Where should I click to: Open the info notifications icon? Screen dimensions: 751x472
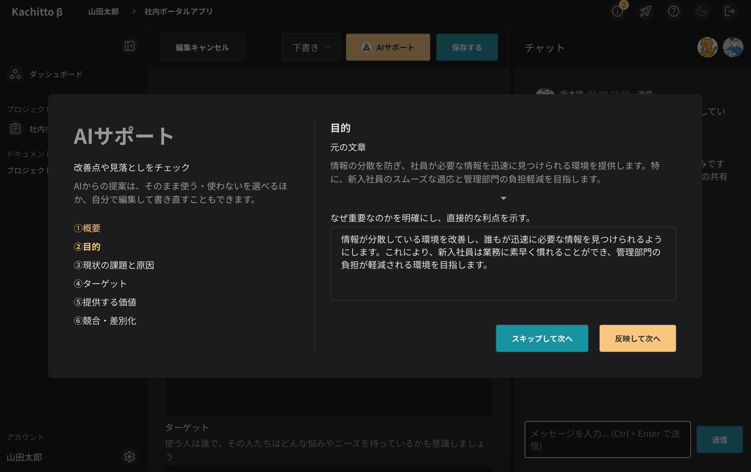pos(617,12)
